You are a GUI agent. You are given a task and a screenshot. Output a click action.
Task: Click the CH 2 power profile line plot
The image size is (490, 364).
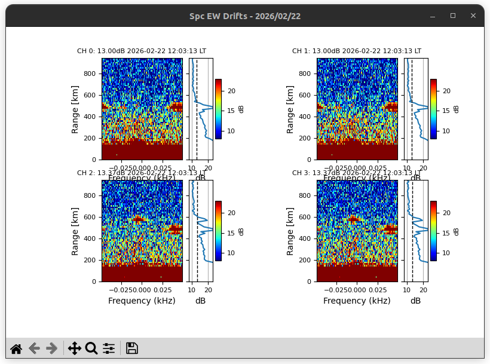(201, 231)
